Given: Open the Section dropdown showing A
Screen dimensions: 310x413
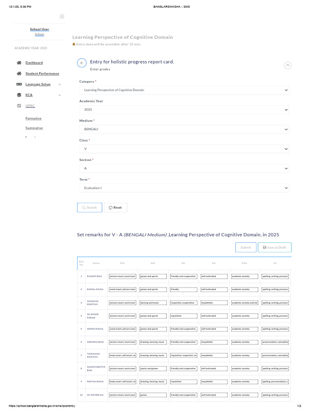Looking at the screenshot, I should point(184,168).
